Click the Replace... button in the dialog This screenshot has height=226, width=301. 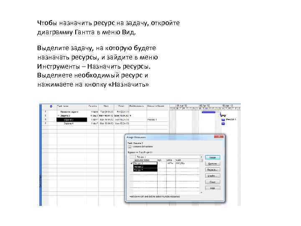(213, 170)
